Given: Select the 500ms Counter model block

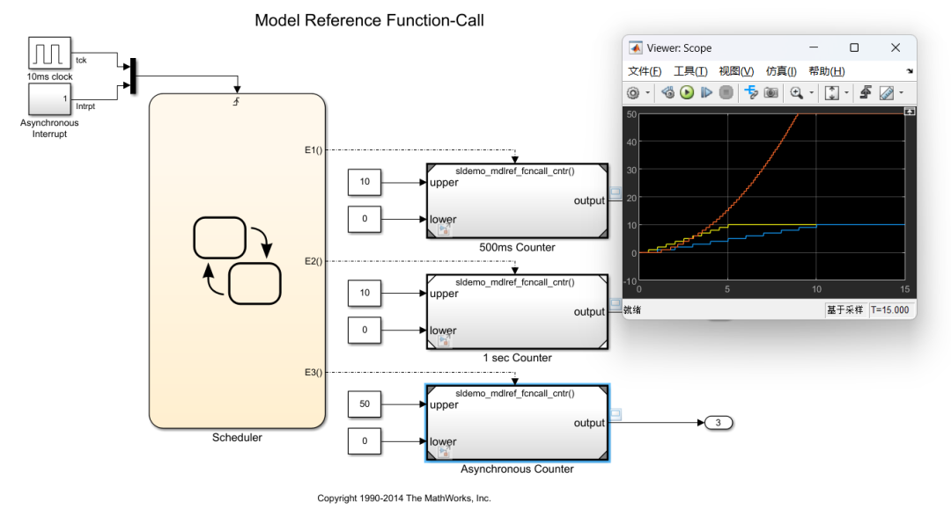Looking at the screenshot, I should click(518, 200).
